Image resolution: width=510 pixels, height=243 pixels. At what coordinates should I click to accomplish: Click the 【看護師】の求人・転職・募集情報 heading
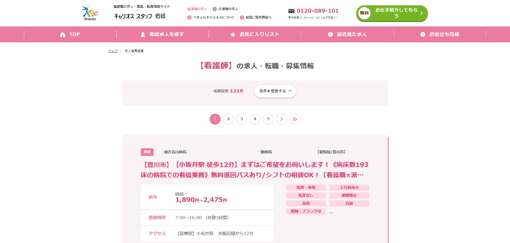[x=256, y=66]
